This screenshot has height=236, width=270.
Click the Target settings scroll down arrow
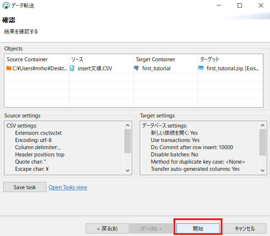click(x=262, y=170)
